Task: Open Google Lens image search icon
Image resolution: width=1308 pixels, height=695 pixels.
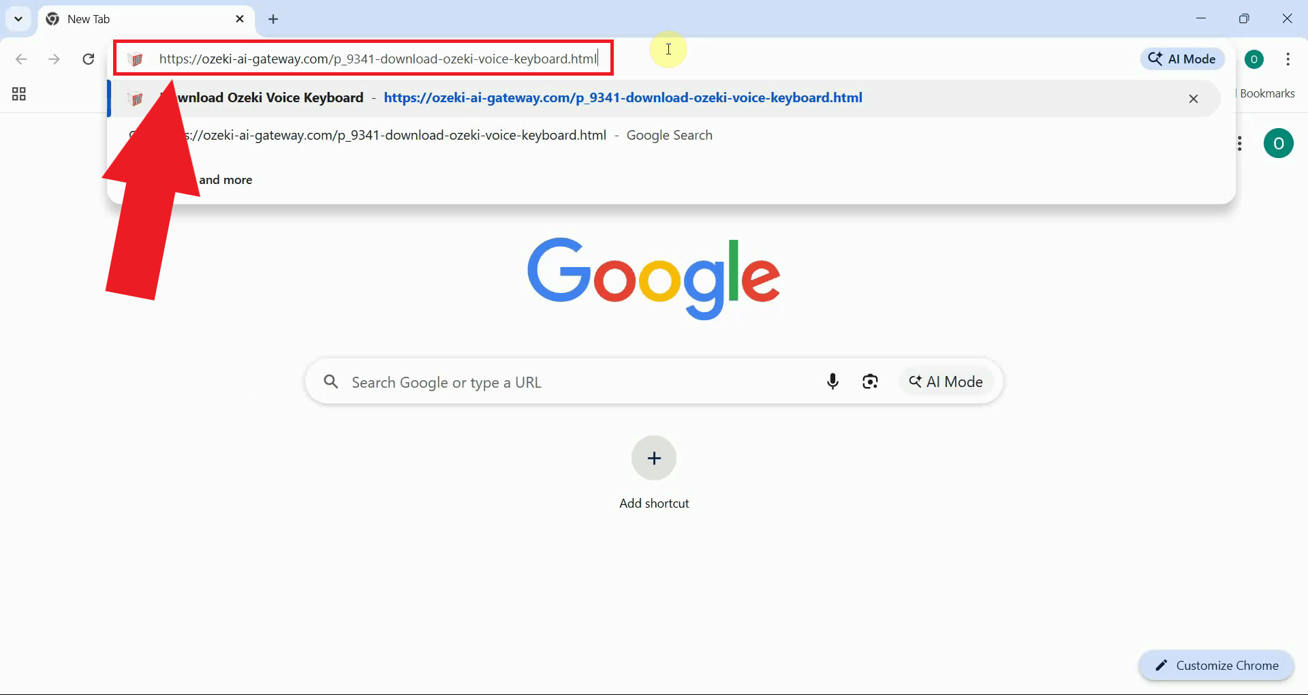Action: coord(870,382)
